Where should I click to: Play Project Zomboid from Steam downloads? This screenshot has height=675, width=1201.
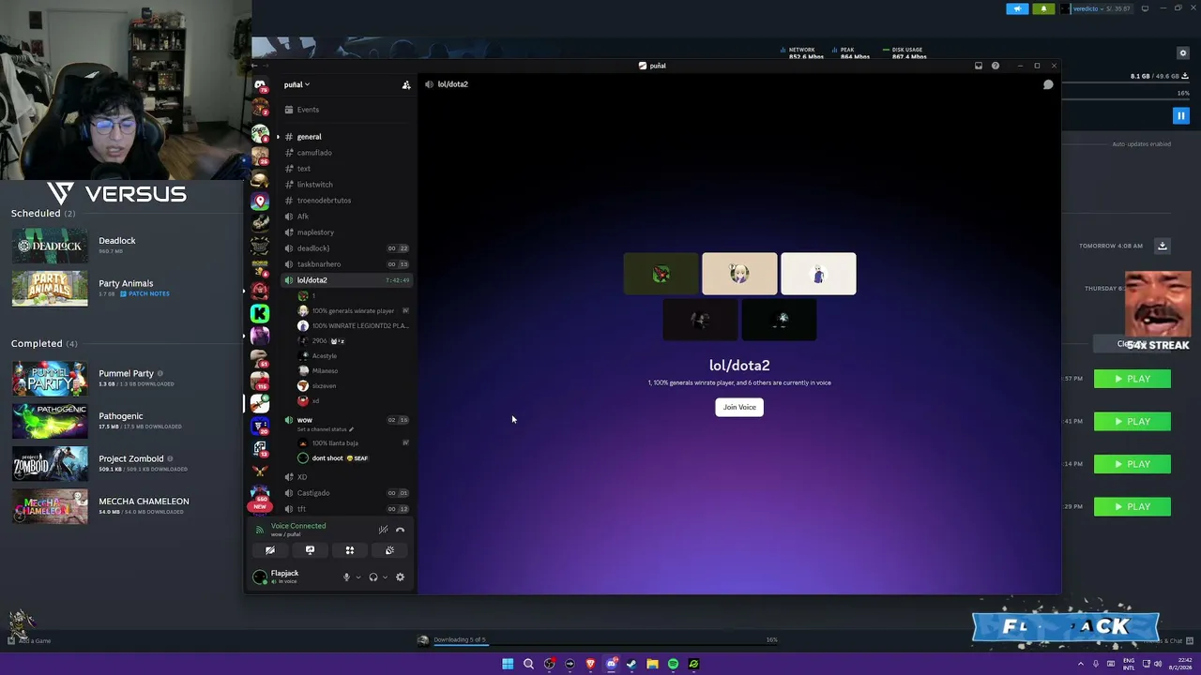pos(1133,464)
